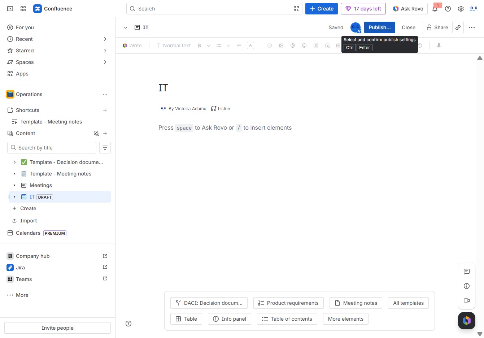Viewport: 484px width, 338px height.
Task: Expand the Spaces menu chevron
Action: click(x=105, y=62)
